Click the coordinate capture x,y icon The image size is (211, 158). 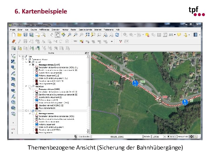tap(120, 41)
